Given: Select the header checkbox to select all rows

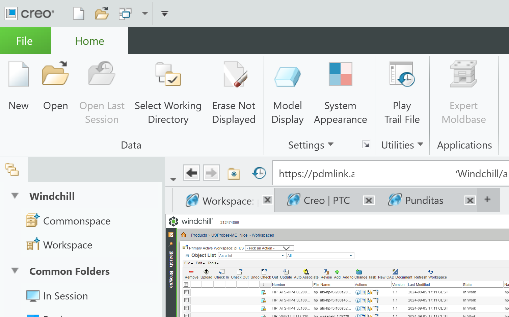Looking at the screenshot, I should tap(186, 284).
